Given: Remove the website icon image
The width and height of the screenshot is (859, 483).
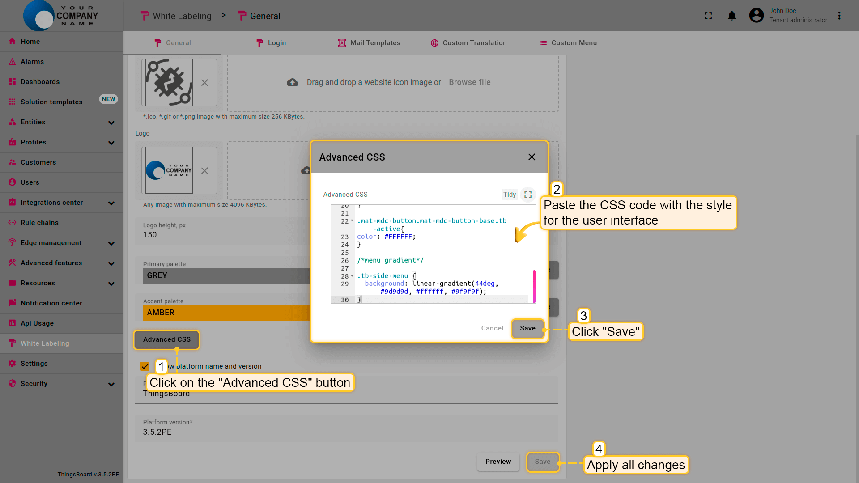Looking at the screenshot, I should 204,83.
